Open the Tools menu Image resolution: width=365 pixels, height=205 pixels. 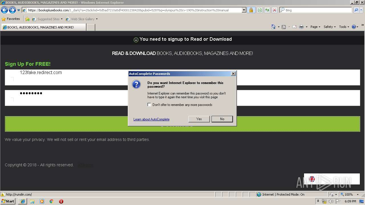[x=344, y=27]
